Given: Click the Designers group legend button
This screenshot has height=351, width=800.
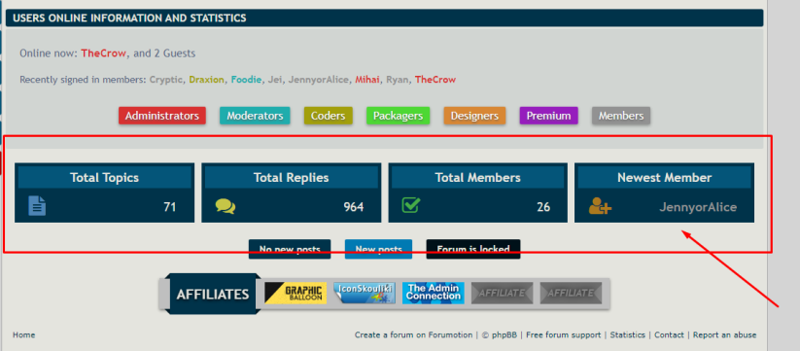Looking at the screenshot, I should [474, 116].
